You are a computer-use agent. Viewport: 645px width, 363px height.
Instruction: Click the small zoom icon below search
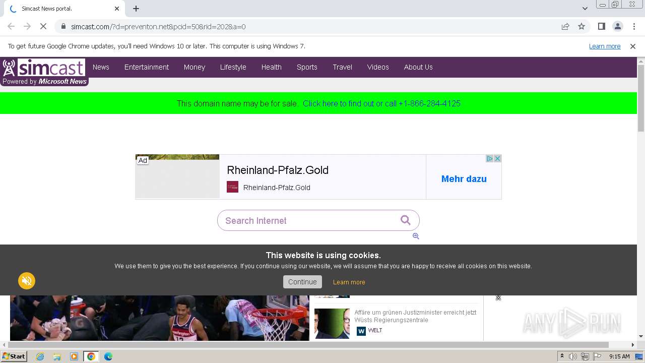416,236
